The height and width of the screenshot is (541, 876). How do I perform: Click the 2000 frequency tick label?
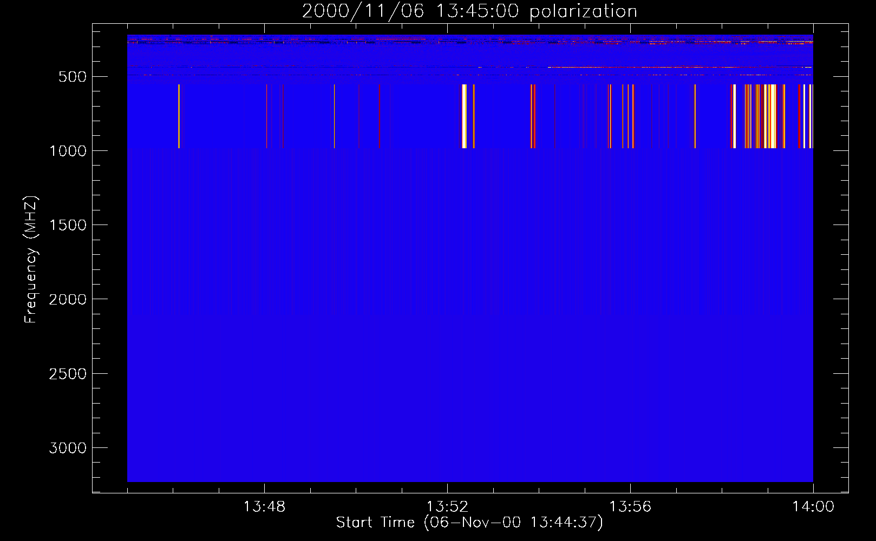click(68, 299)
